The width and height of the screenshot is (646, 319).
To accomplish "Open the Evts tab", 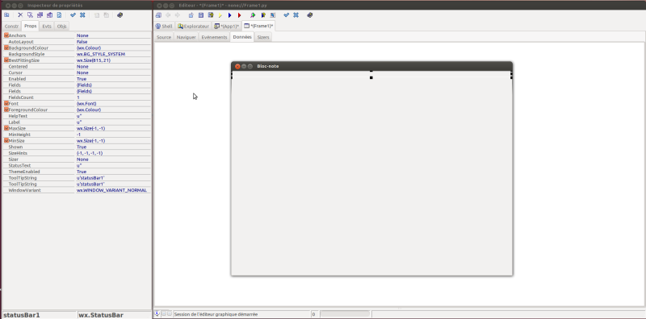I will click(x=47, y=27).
